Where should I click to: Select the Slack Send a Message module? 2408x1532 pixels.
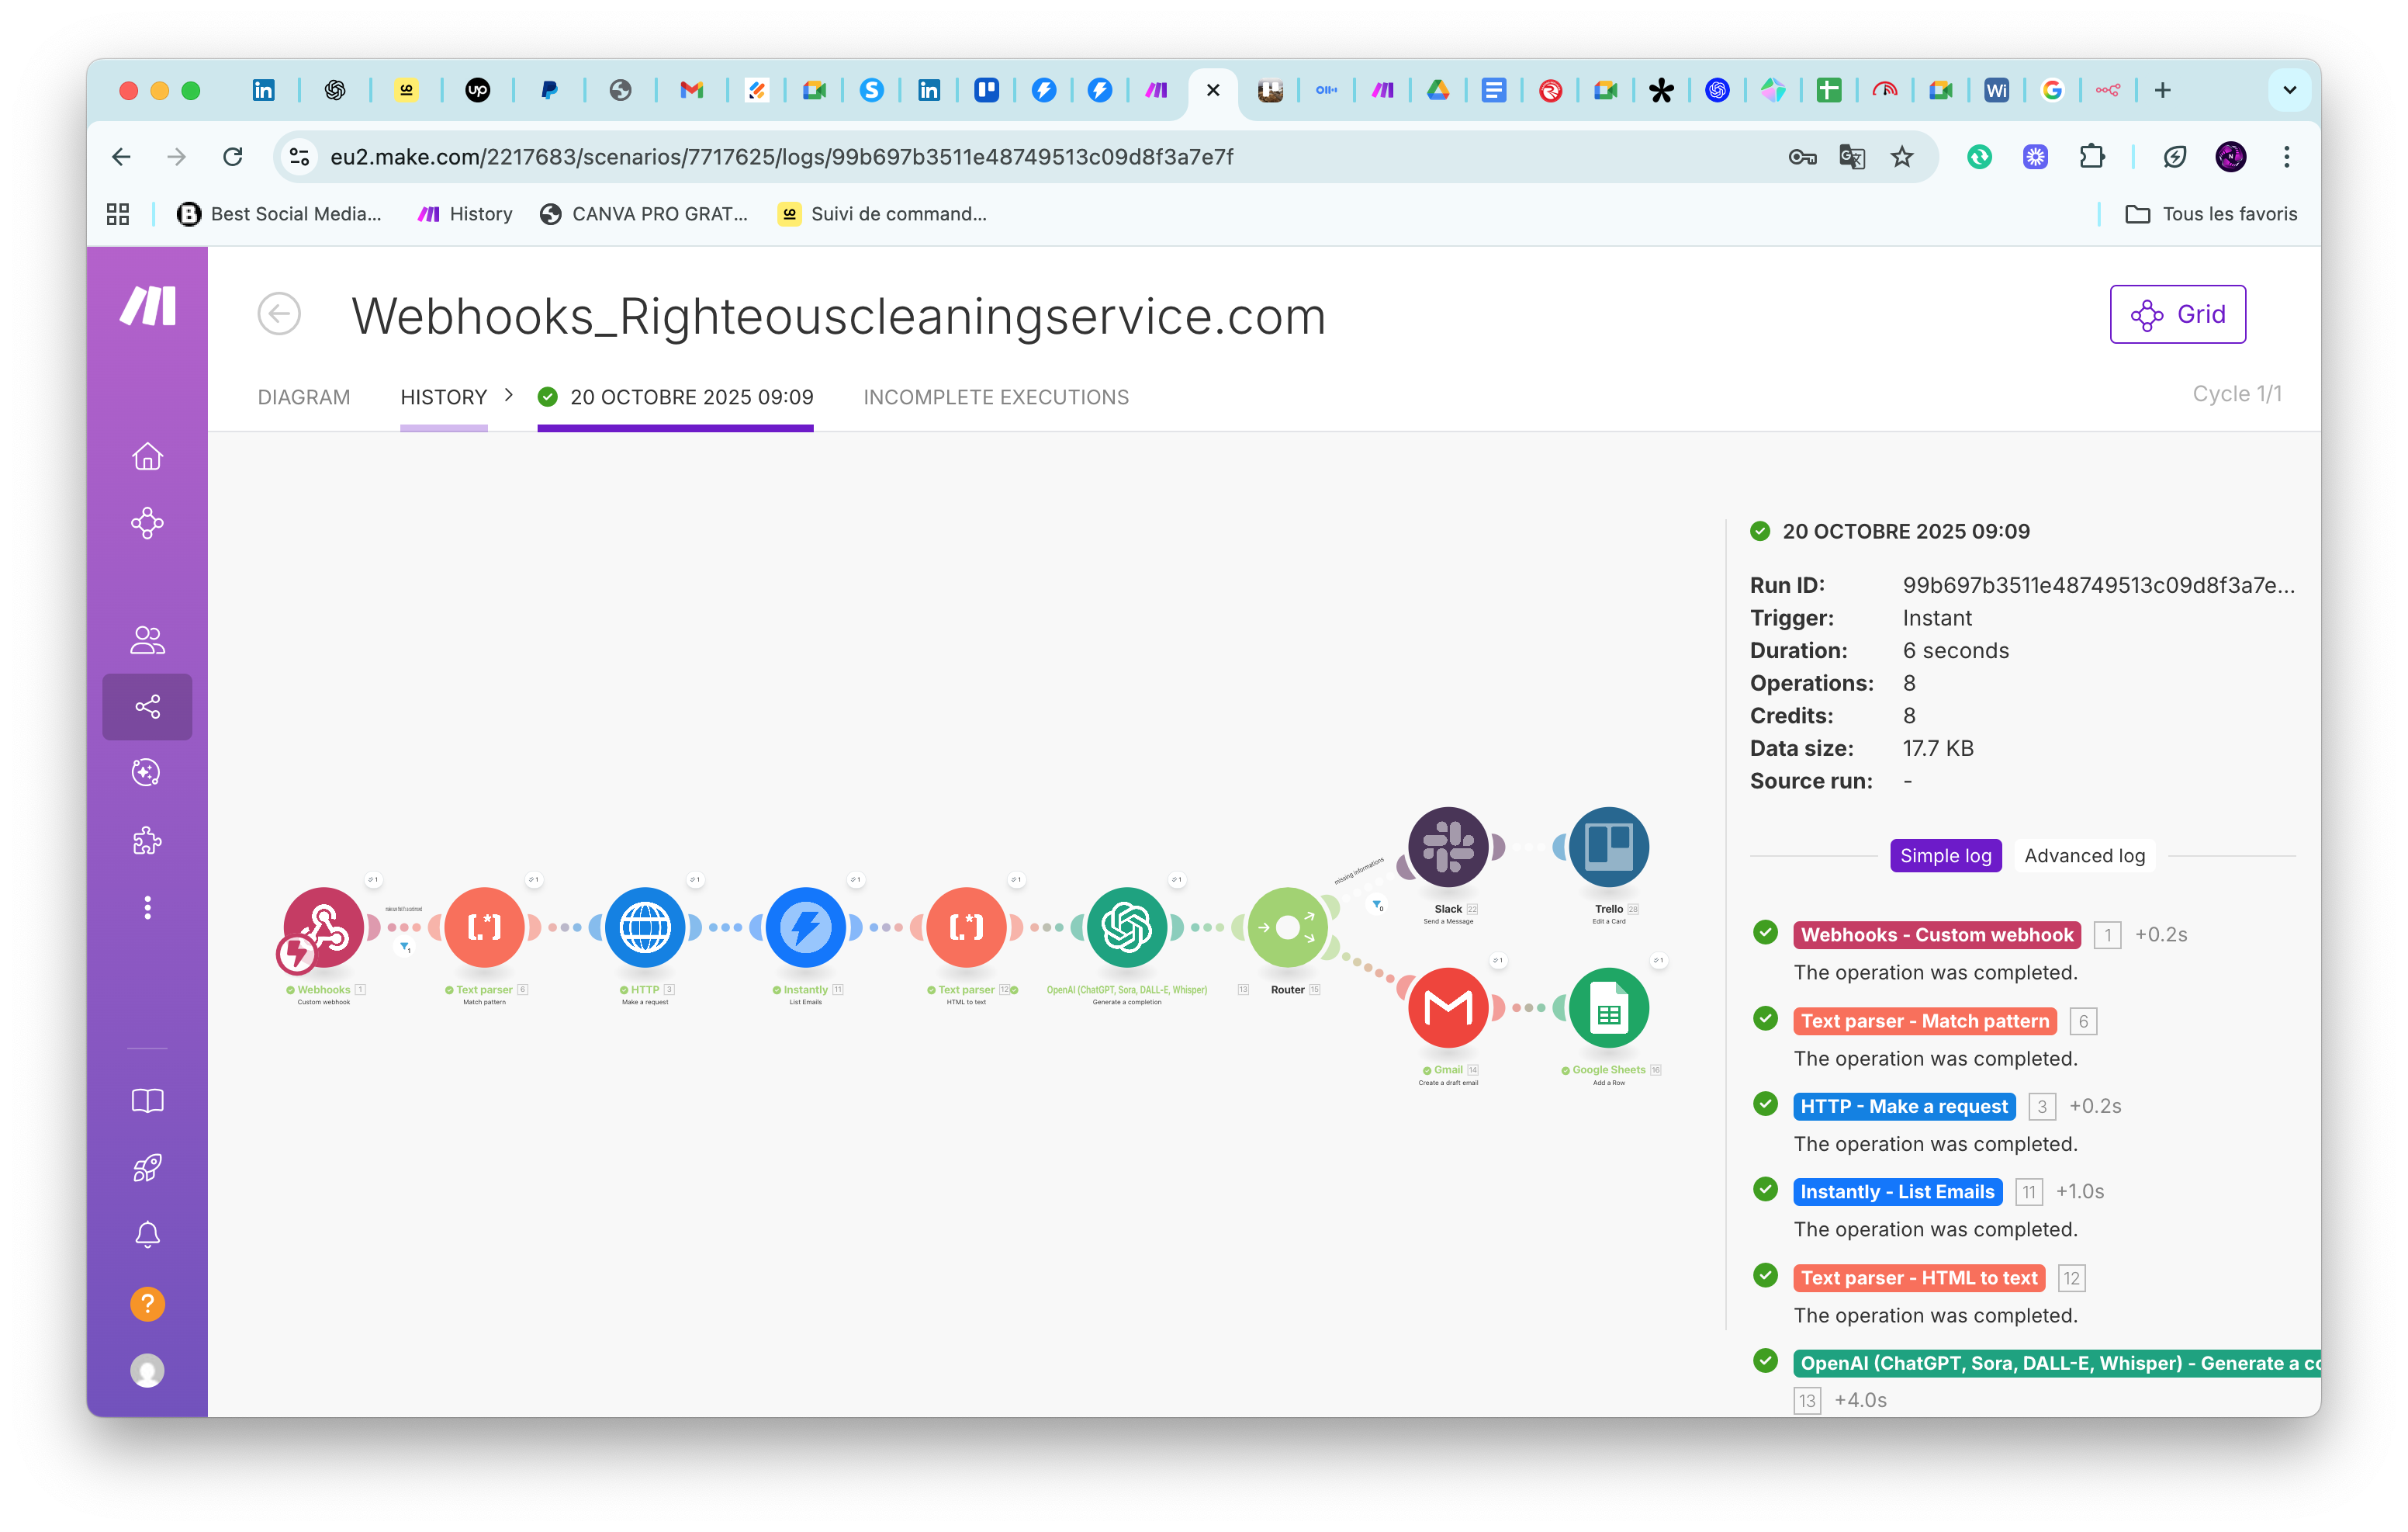tap(1447, 847)
